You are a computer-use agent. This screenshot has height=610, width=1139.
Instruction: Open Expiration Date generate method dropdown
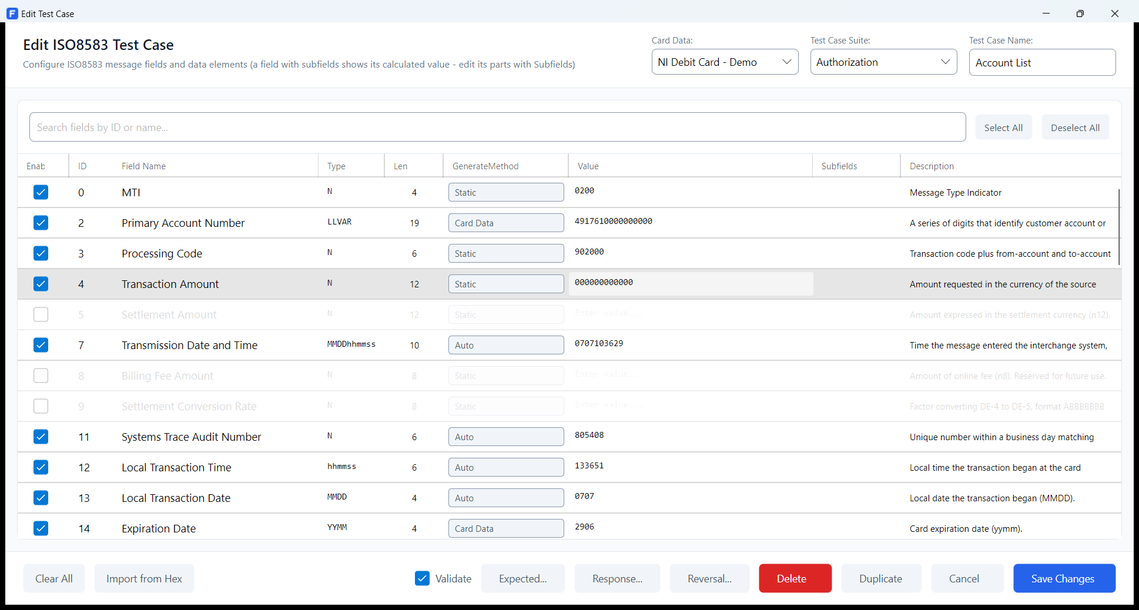[x=506, y=528]
